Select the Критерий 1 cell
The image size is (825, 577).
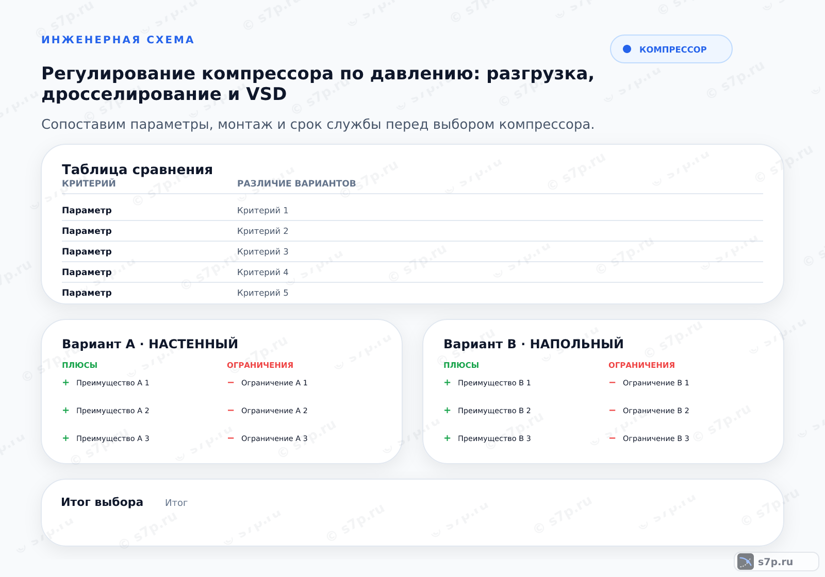(262, 210)
